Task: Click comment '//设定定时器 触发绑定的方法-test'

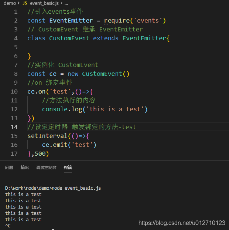Action: pos(82,127)
